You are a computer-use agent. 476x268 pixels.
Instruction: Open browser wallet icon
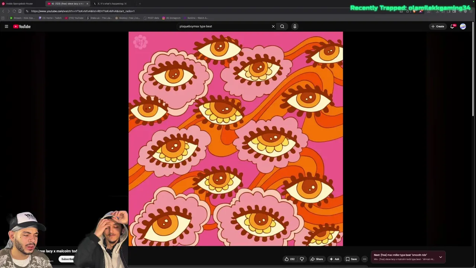454,11
